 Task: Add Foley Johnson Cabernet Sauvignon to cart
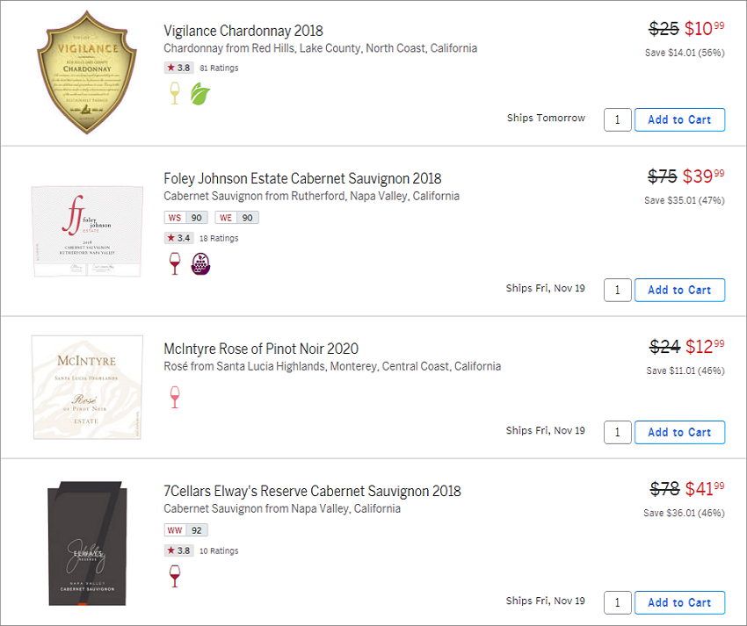click(x=679, y=290)
